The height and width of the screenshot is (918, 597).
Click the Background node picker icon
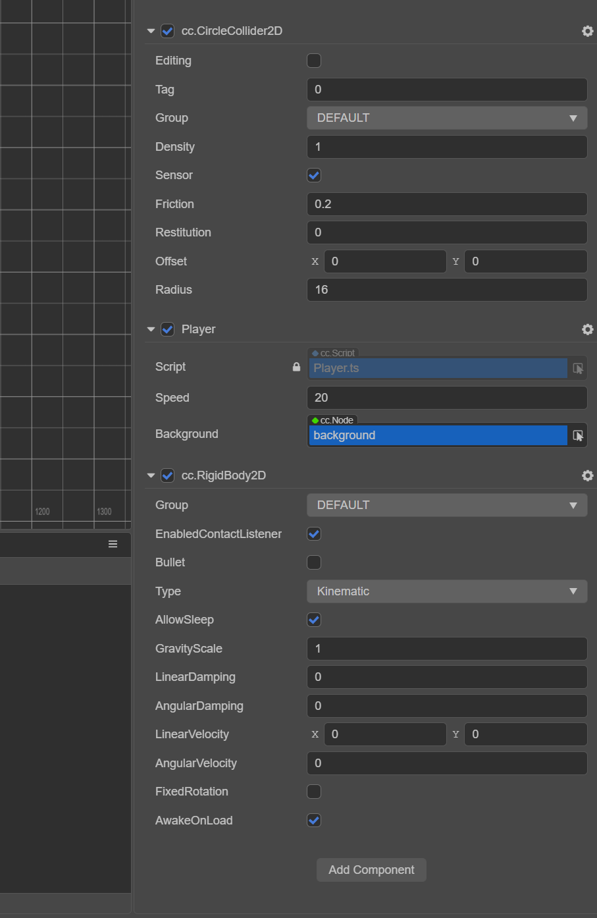[x=578, y=435]
